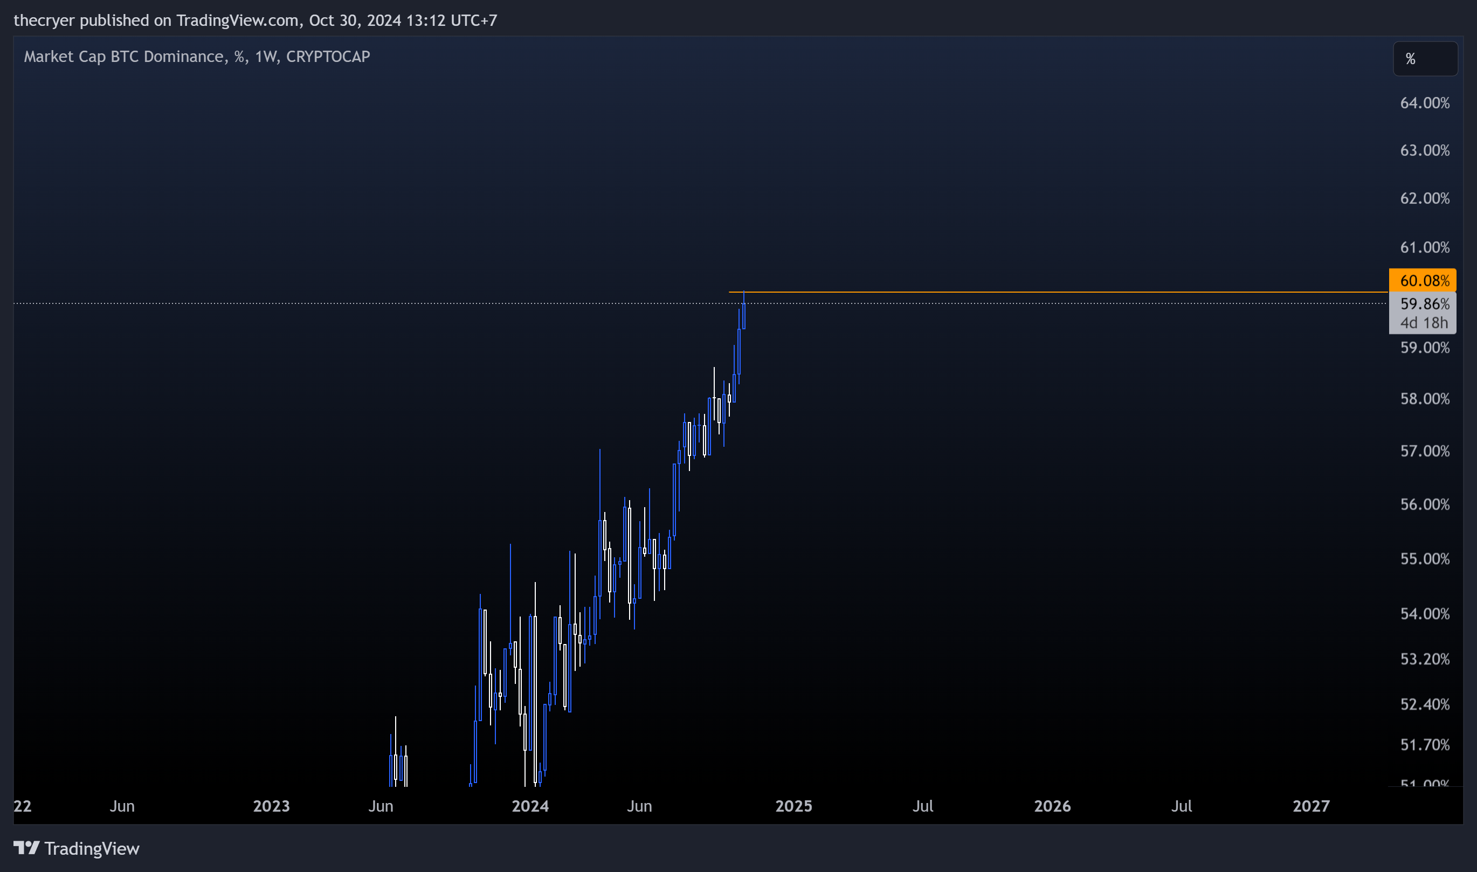Viewport: 1477px width, 872px height.
Task: Click the 61.00% price axis label
Action: [1425, 247]
